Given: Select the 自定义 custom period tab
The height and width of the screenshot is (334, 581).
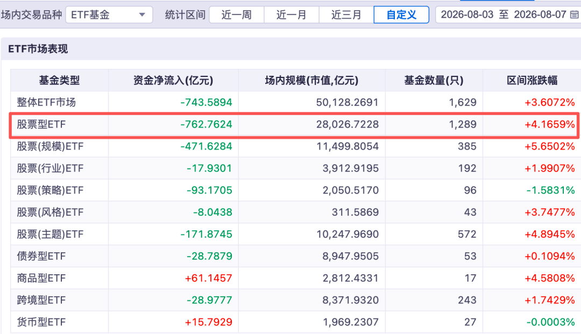Looking at the screenshot, I should pos(401,15).
